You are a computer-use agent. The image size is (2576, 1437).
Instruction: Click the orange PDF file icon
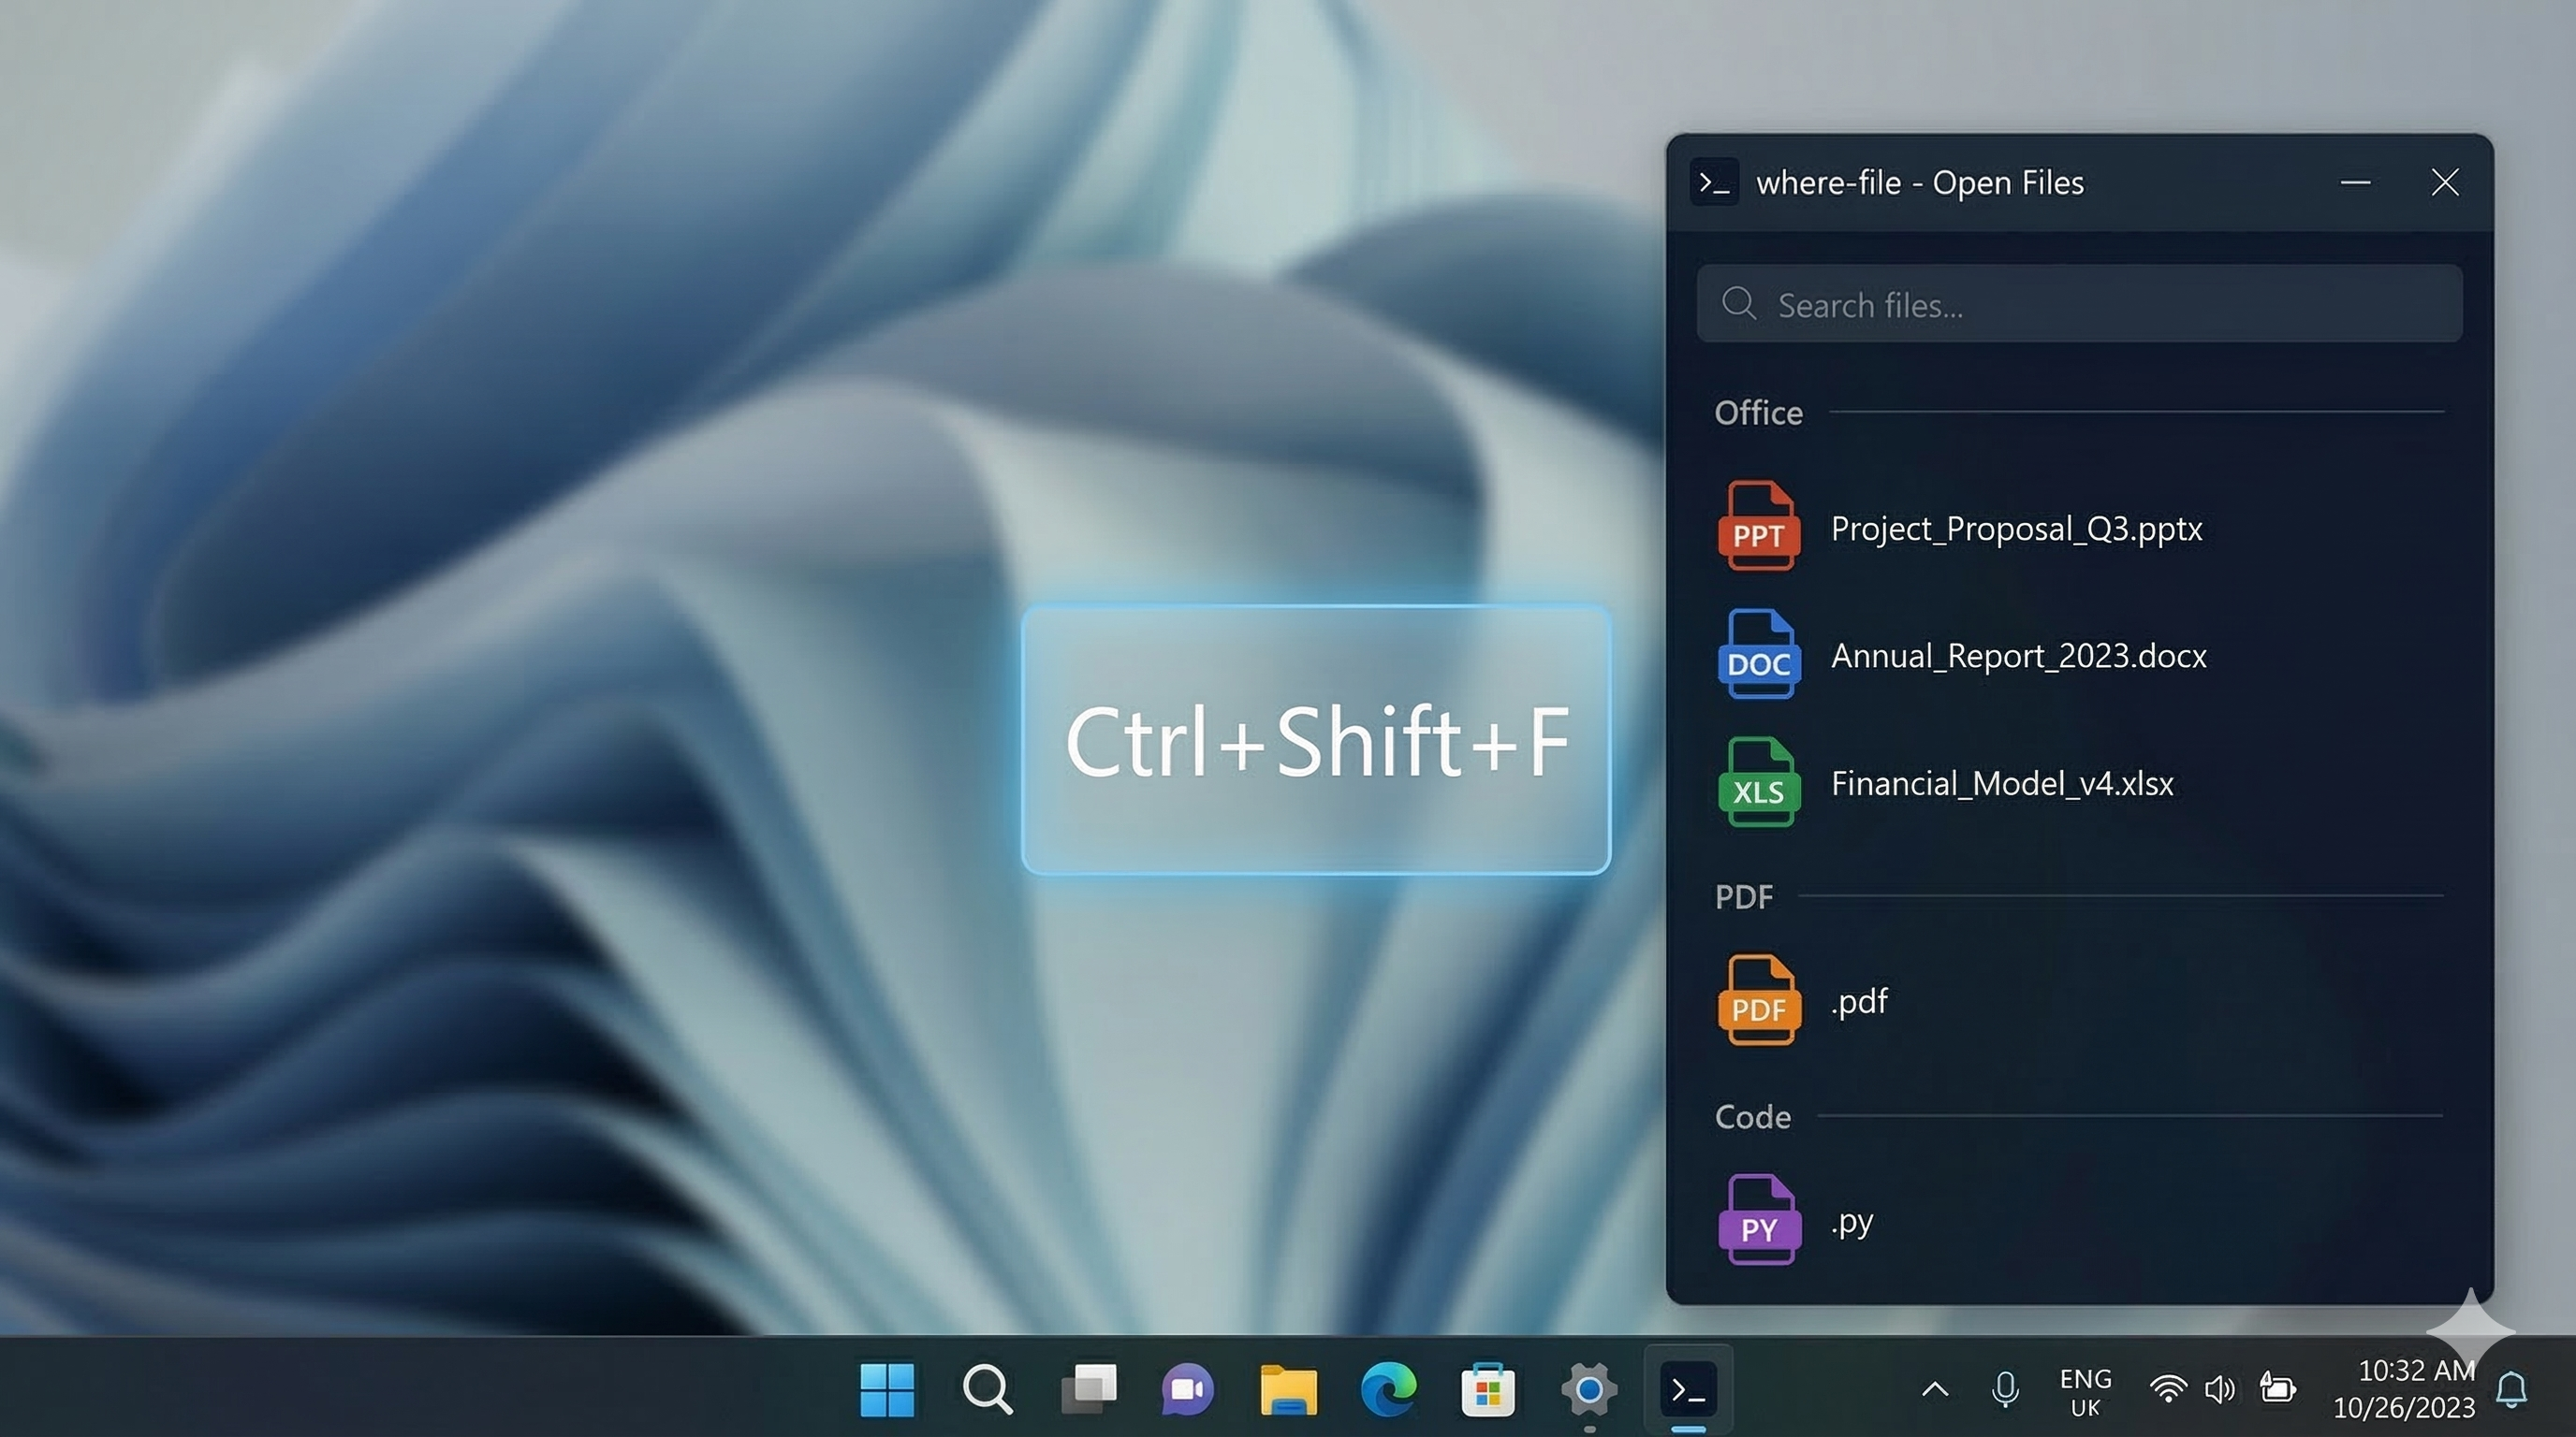pyautogui.click(x=1758, y=1000)
